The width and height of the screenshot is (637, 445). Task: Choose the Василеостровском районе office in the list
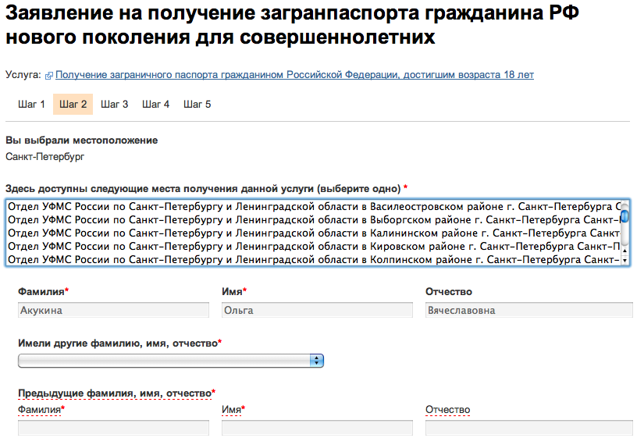click(314, 206)
